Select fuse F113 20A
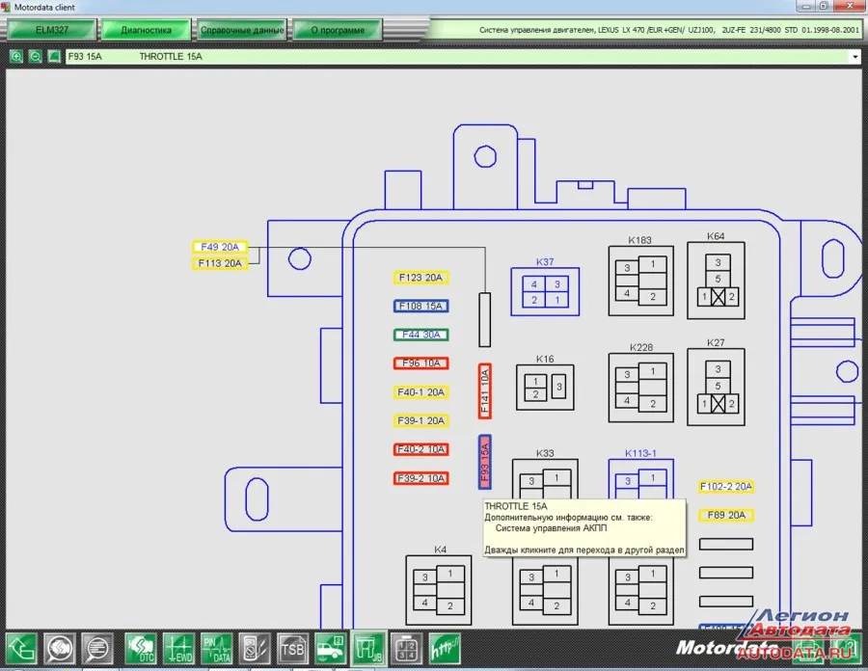This screenshot has height=671, width=868. tap(220, 263)
